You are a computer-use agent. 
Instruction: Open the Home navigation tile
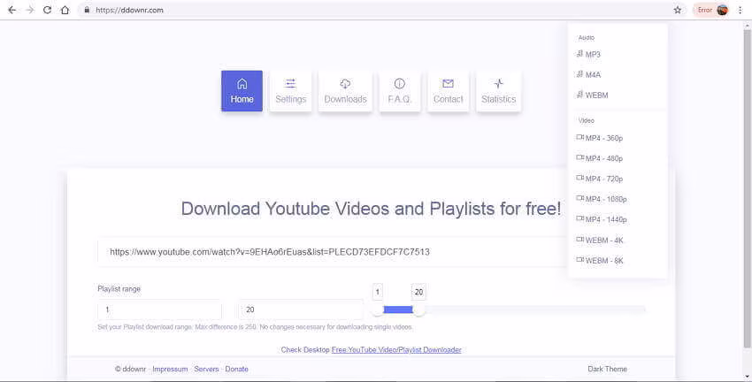pos(242,91)
